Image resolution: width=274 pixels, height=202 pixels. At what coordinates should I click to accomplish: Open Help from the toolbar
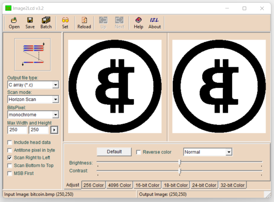click(x=138, y=23)
